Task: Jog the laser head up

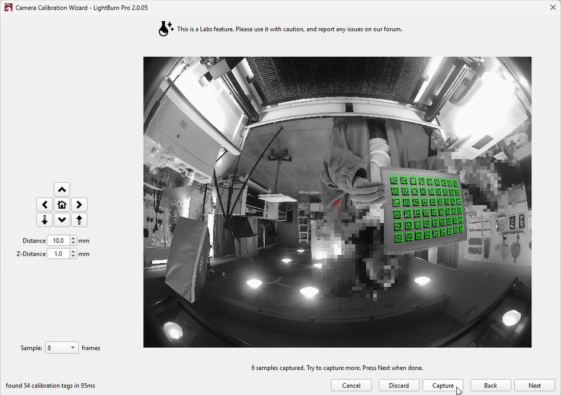Action: click(x=62, y=189)
